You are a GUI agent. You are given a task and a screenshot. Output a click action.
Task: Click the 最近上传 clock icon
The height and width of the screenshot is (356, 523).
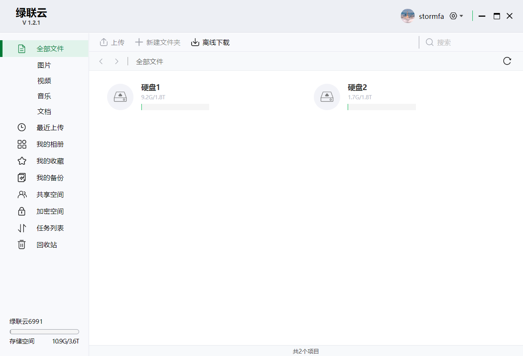pyautogui.click(x=22, y=127)
